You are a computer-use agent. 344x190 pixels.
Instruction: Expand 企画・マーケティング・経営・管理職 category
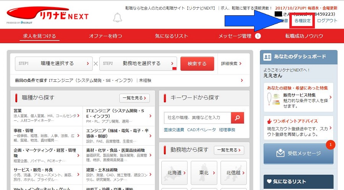pyautogui.click(x=47, y=155)
